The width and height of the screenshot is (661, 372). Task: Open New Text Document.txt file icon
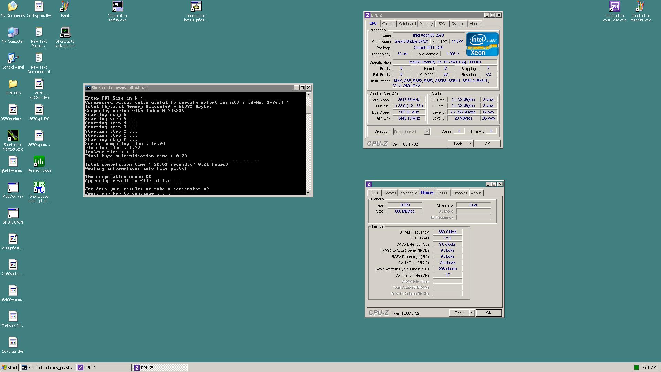point(39,63)
